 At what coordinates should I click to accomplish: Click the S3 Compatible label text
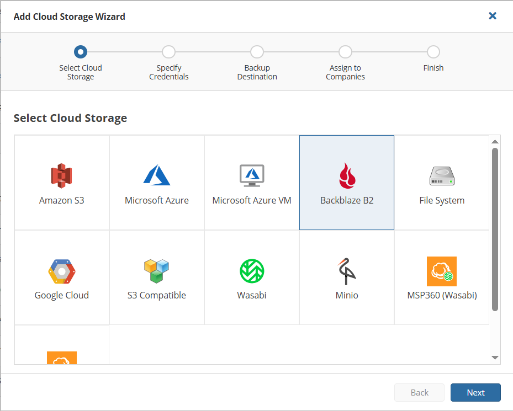tap(157, 295)
